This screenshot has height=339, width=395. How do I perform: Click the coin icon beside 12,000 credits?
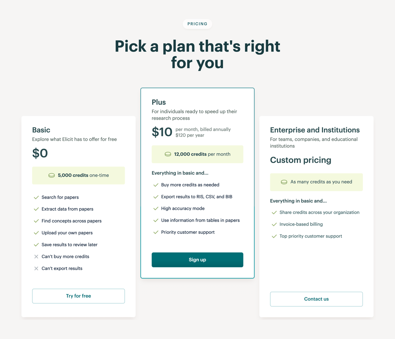click(168, 154)
